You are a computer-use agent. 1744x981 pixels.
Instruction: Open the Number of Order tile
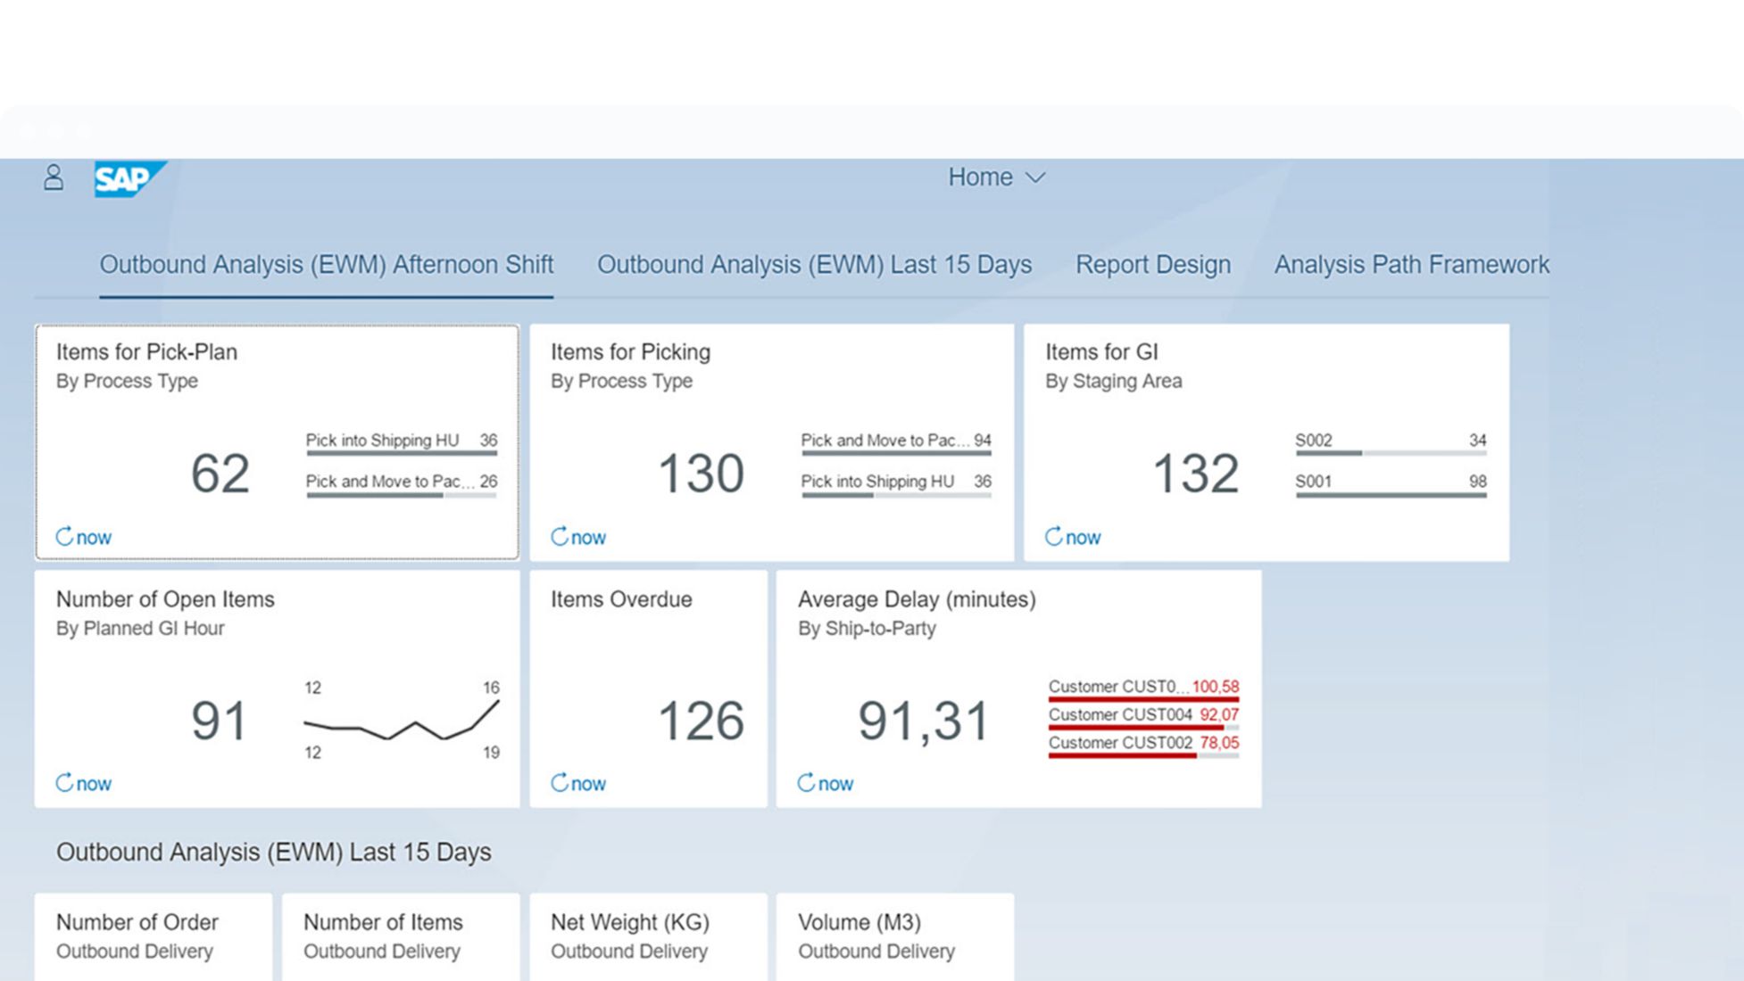click(x=154, y=936)
